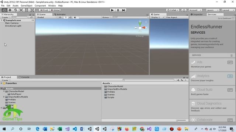Viewport: 236px width, 132px height.
Task: Select the Rect transform tool
Action: coord(27,10)
